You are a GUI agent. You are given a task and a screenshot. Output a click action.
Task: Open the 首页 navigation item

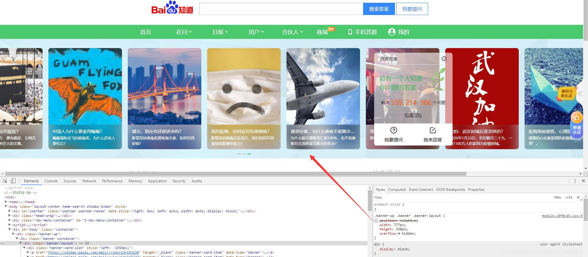point(146,32)
